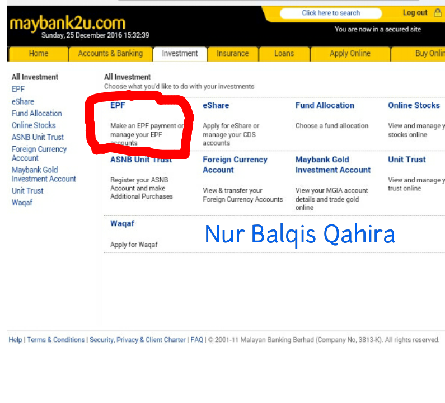
Task: Go to the Loans tab
Action: point(284,54)
